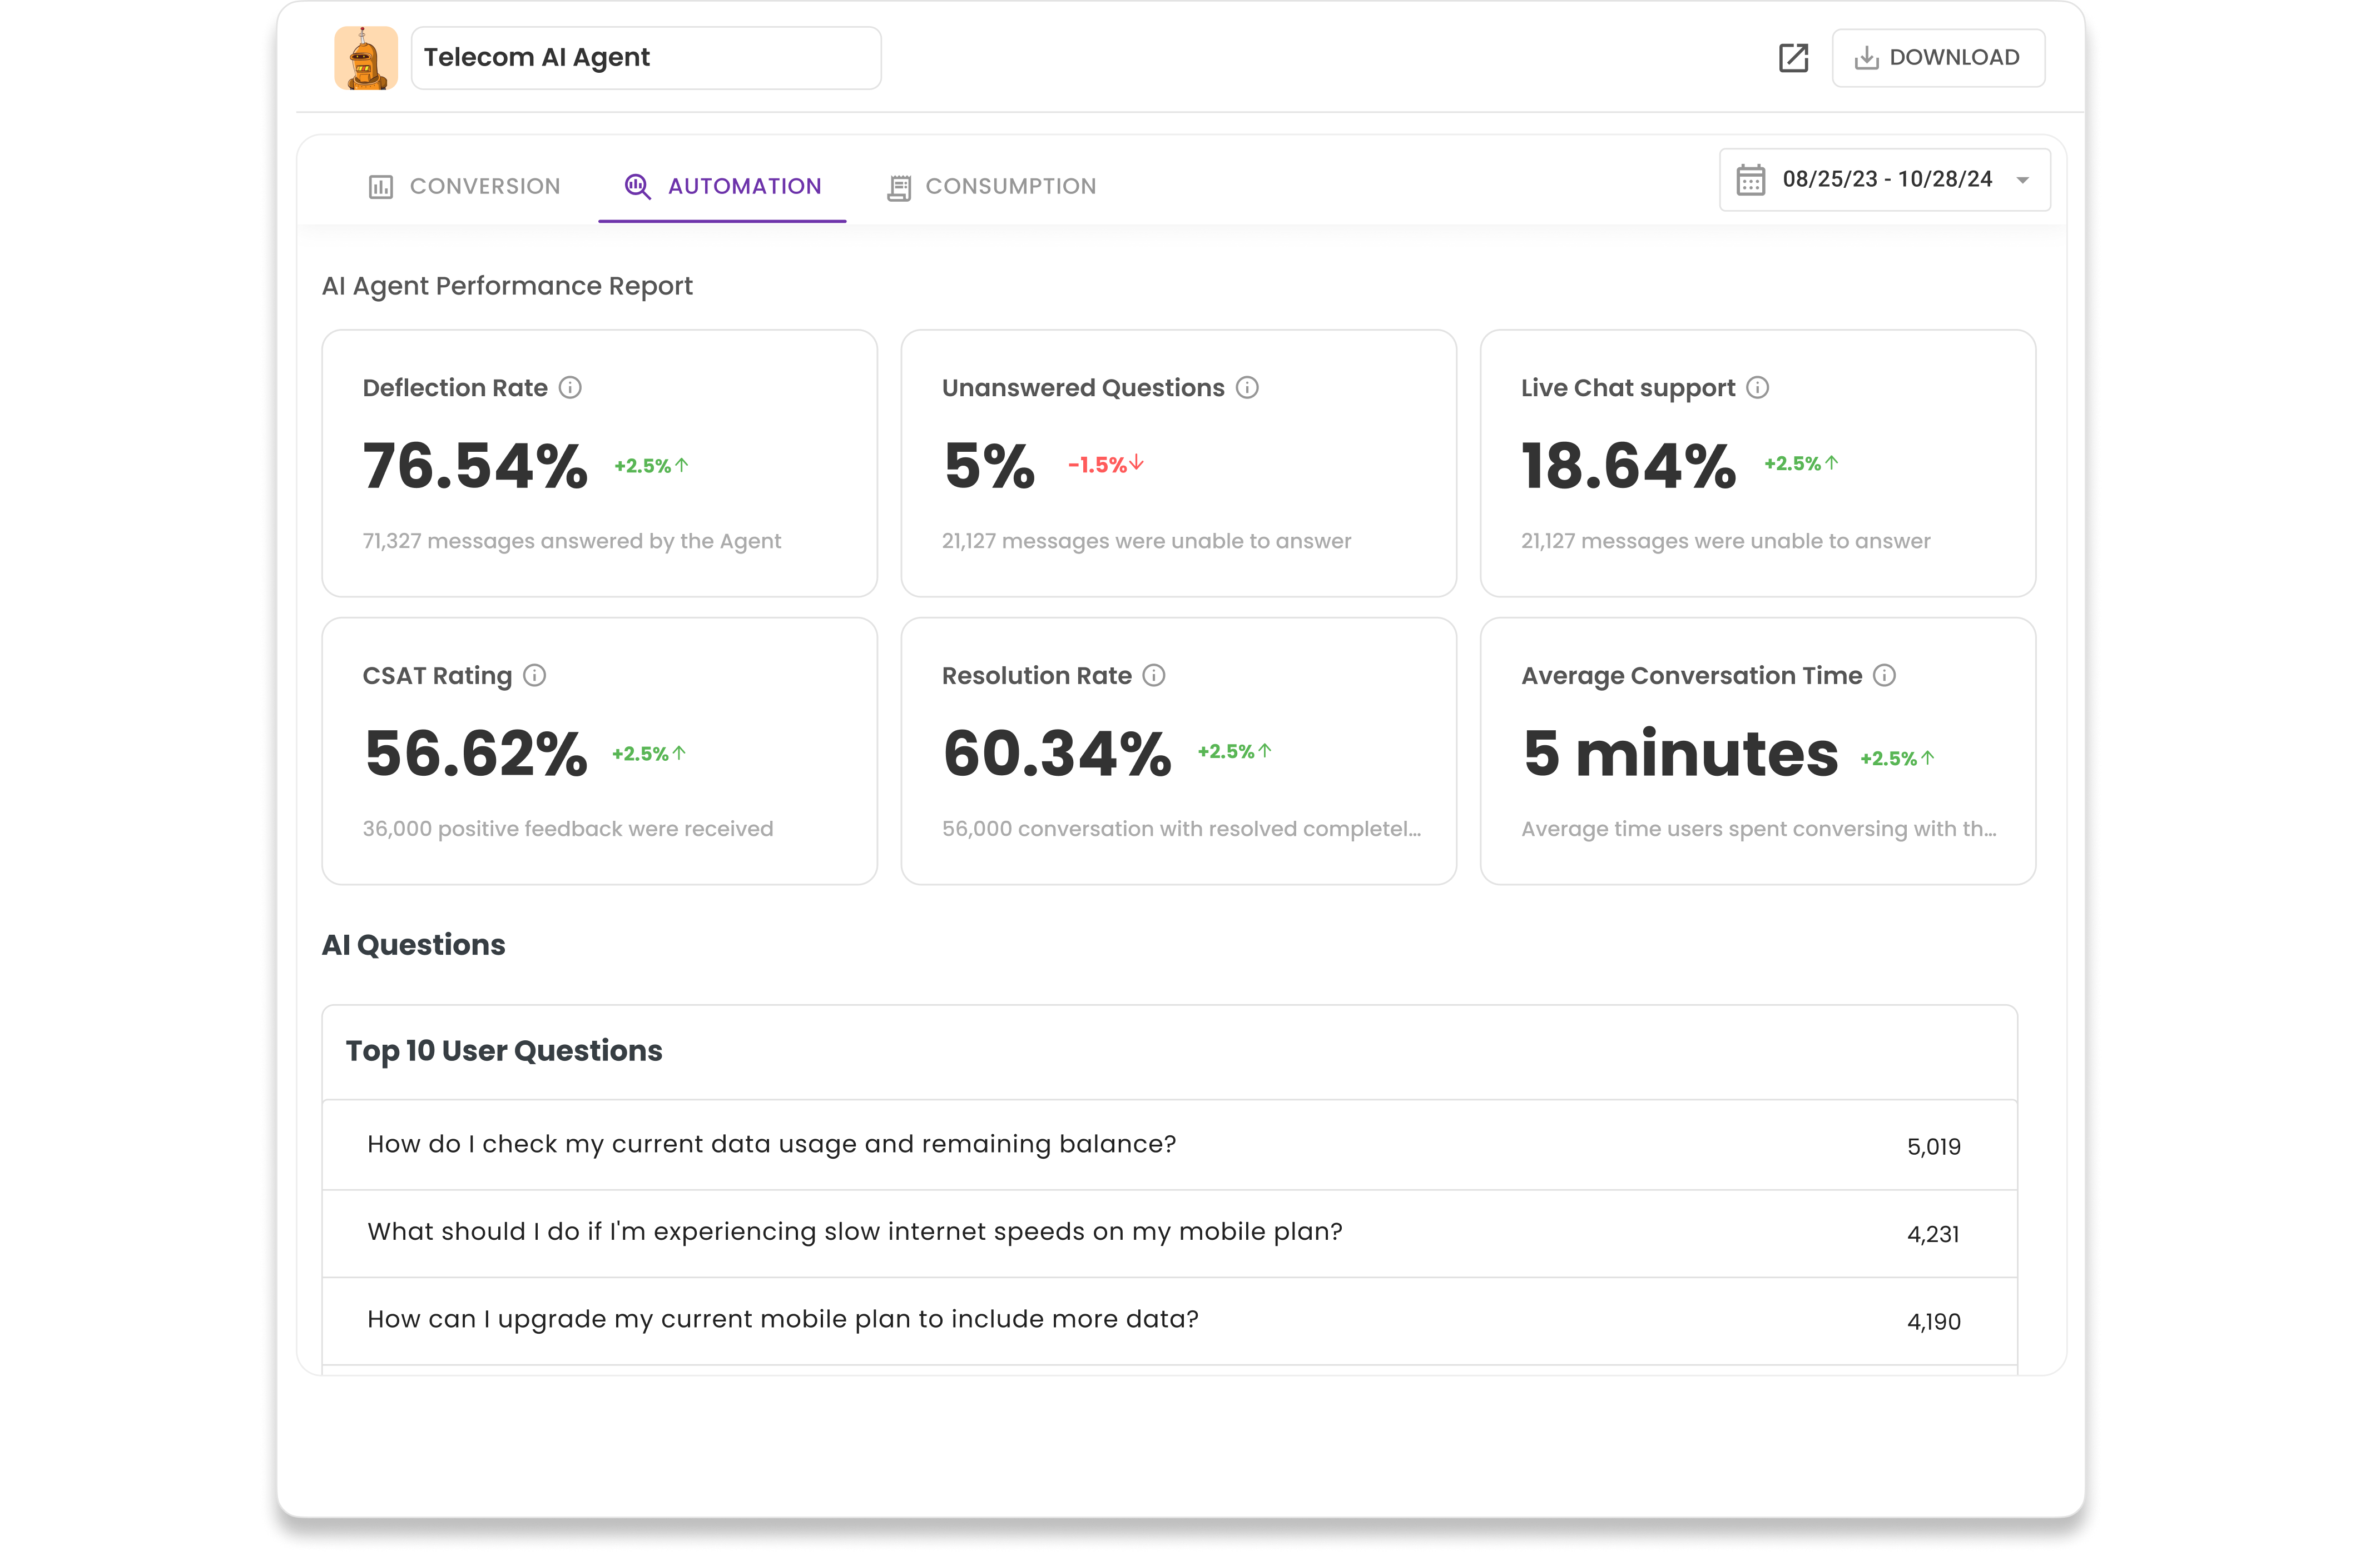
Task: Click info icon next to Resolution Rate
Action: 1154,676
